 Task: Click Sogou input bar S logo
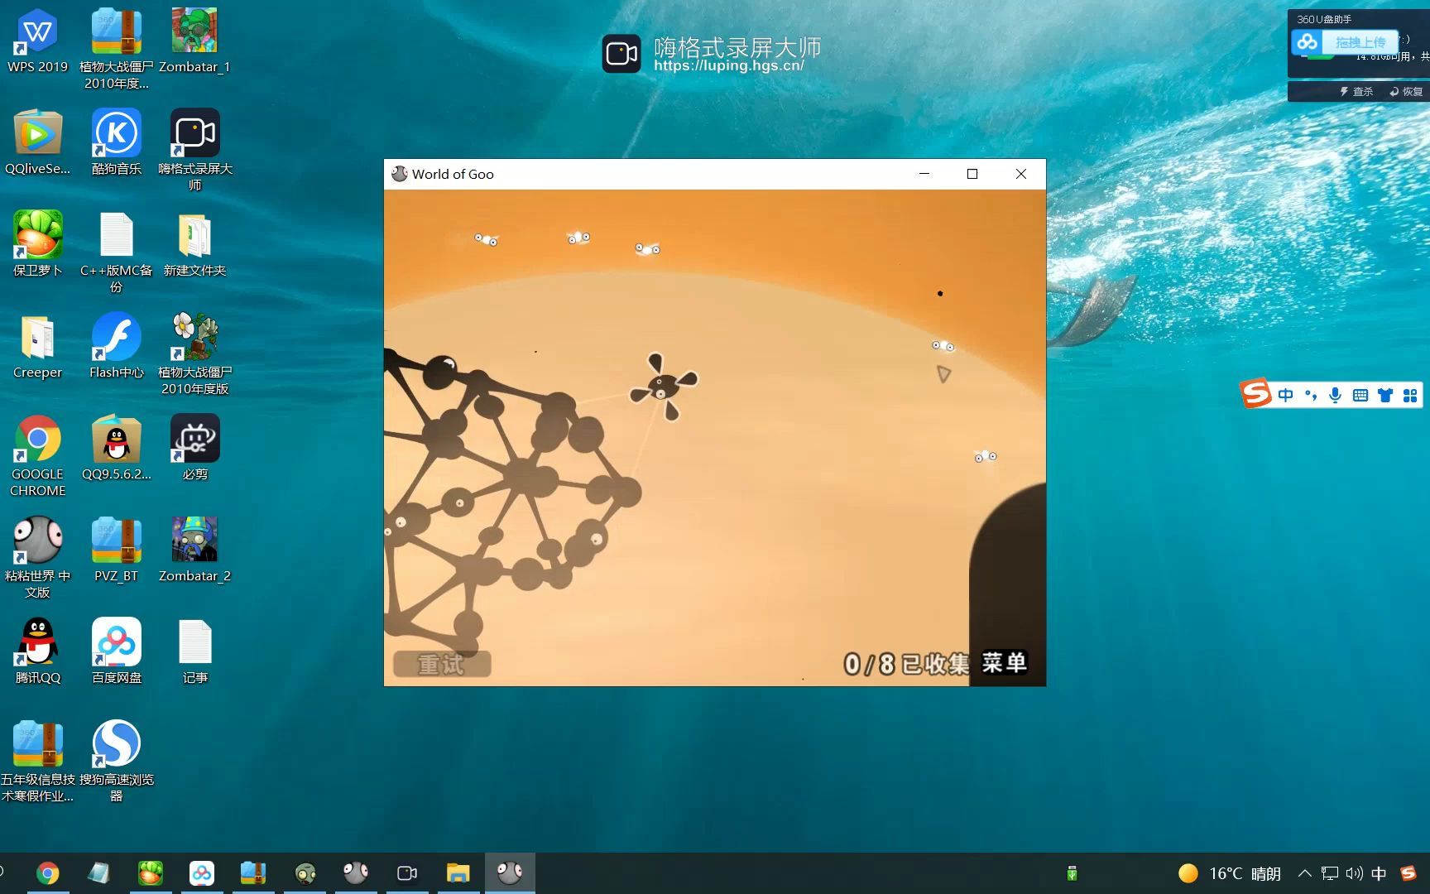1255,392
